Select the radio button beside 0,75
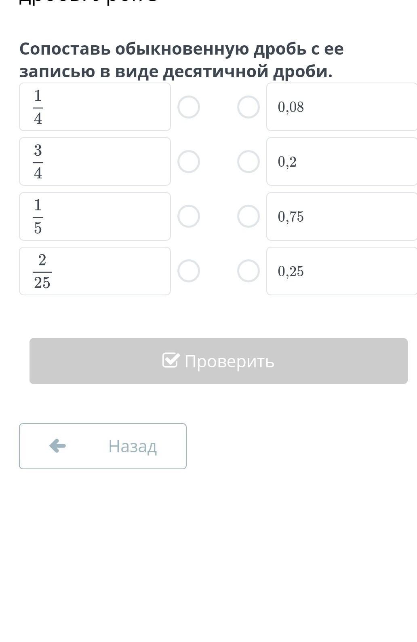 (249, 216)
